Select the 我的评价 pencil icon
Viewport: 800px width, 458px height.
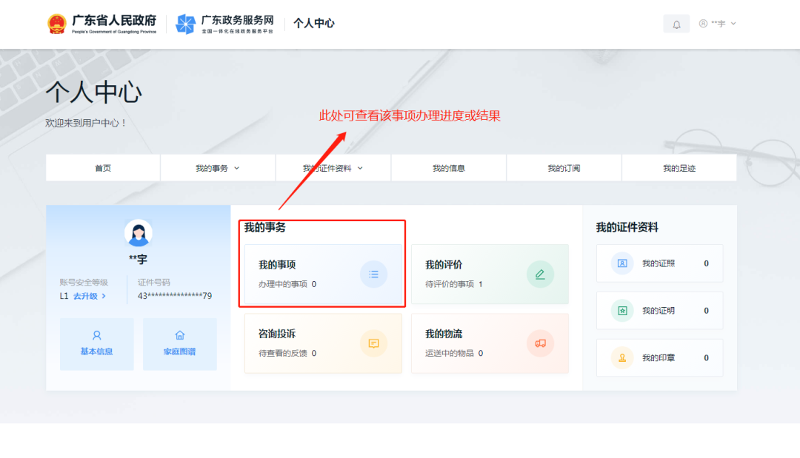[540, 274]
